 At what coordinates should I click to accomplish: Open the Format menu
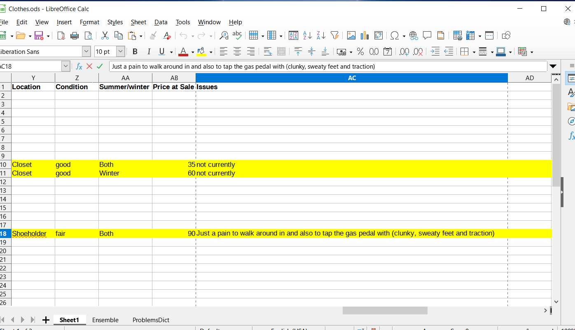tap(90, 22)
